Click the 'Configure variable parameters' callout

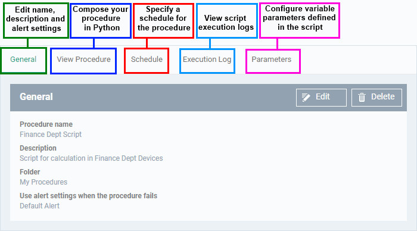[x=300, y=20]
